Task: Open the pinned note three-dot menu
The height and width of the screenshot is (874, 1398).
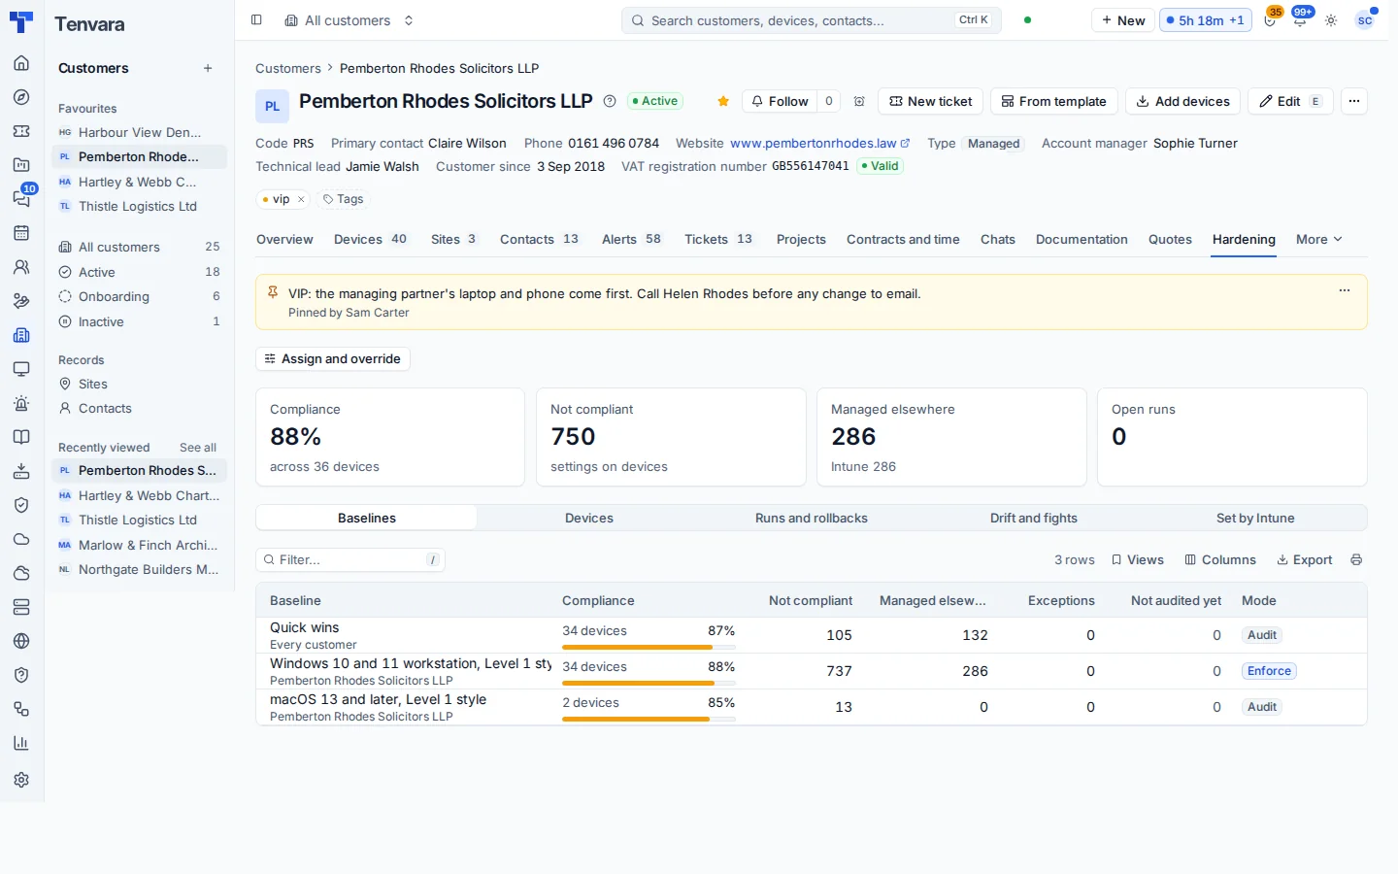Action: pos(1345,290)
